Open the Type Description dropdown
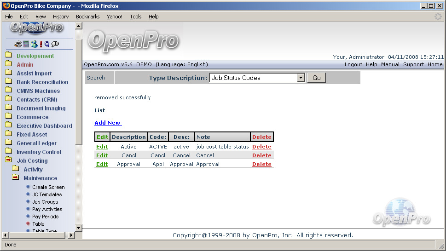This screenshot has width=446, height=251. [x=301, y=78]
